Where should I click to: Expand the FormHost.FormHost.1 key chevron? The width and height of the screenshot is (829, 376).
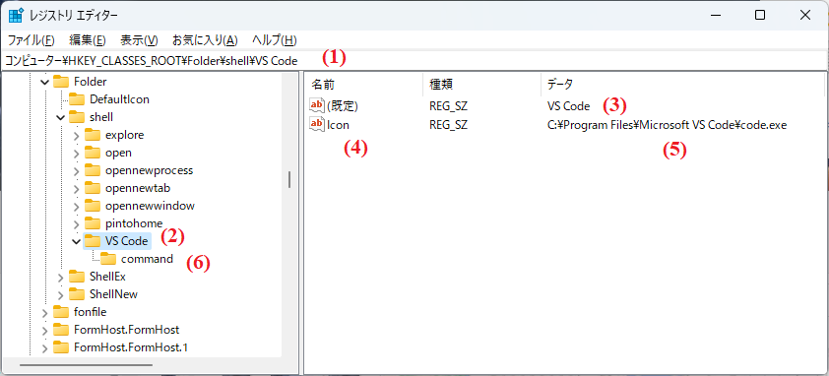coord(45,348)
